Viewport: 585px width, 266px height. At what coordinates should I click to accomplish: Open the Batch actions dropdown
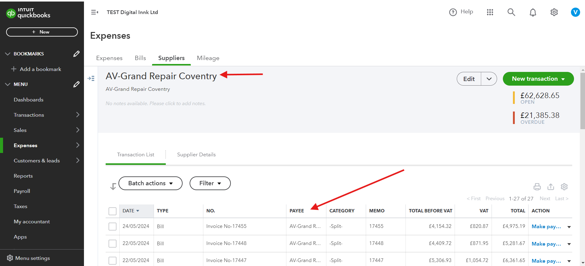151,183
